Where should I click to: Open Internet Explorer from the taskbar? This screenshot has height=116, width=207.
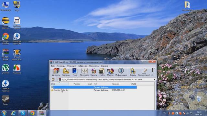tap(14, 113)
